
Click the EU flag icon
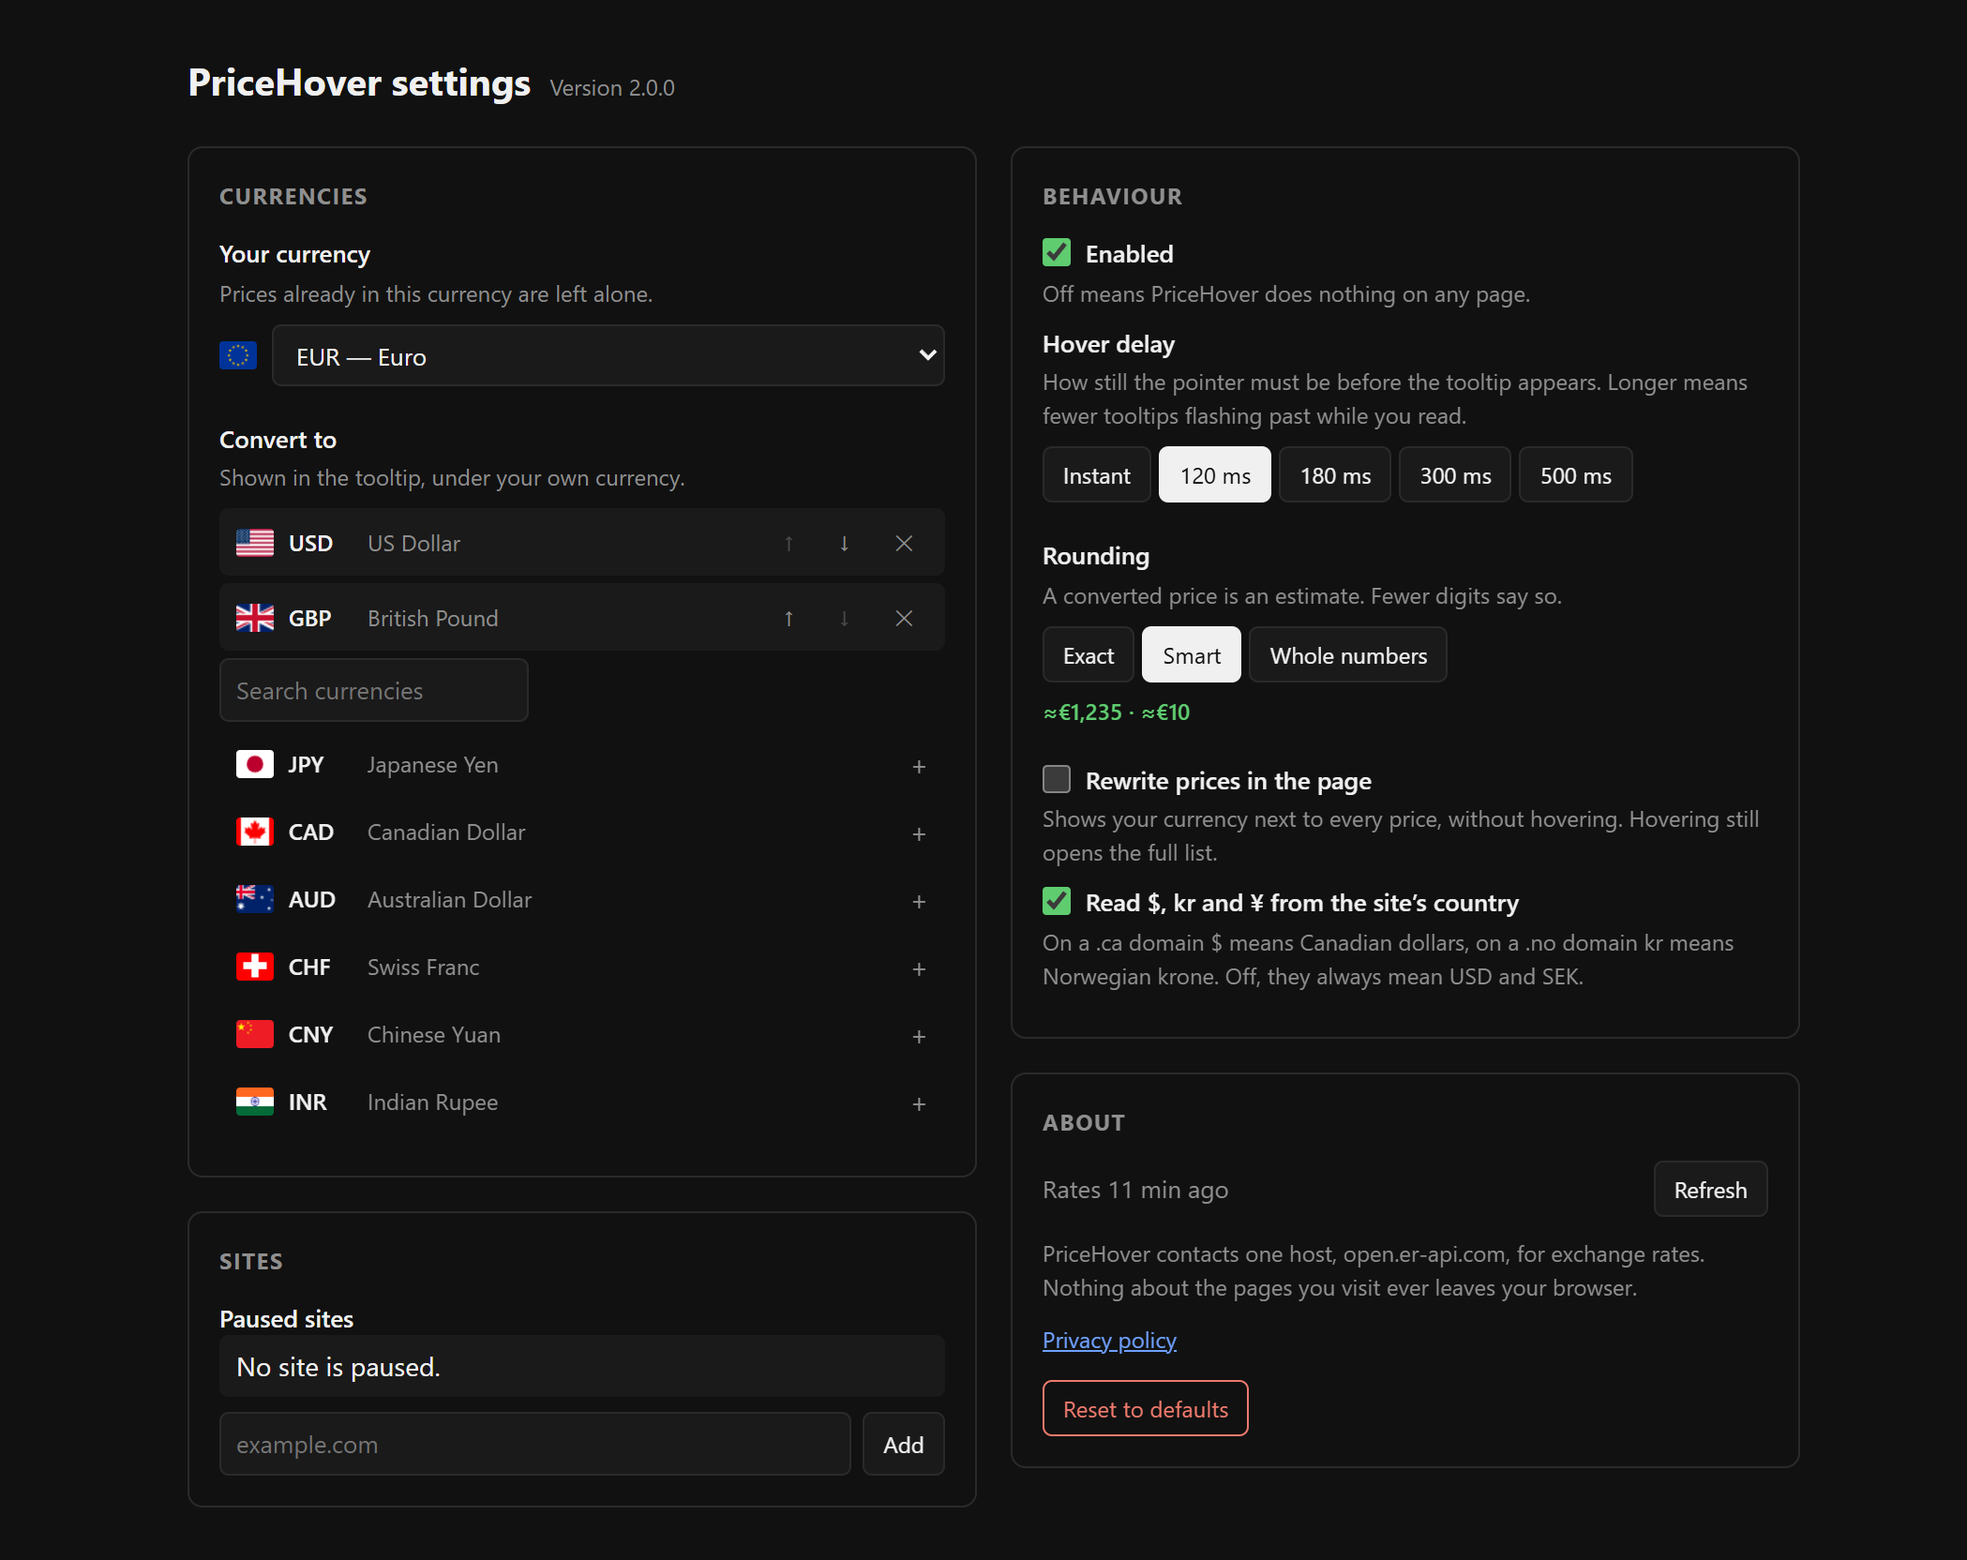pyautogui.click(x=238, y=355)
